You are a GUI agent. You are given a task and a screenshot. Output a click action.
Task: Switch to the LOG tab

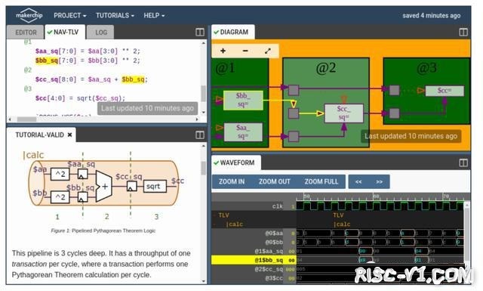pyautogui.click(x=100, y=33)
